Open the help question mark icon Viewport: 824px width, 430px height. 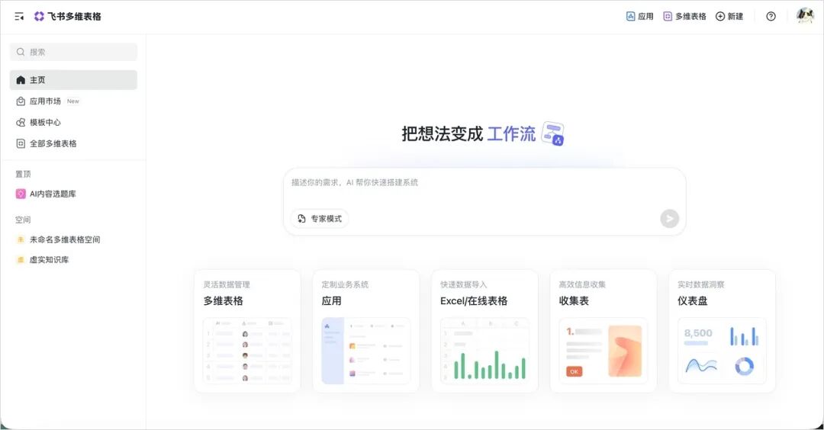(x=771, y=16)
